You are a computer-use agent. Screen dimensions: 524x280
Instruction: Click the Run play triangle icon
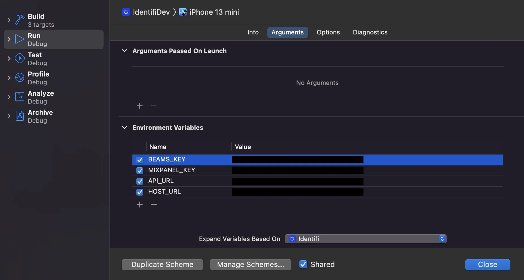point(20,39)
